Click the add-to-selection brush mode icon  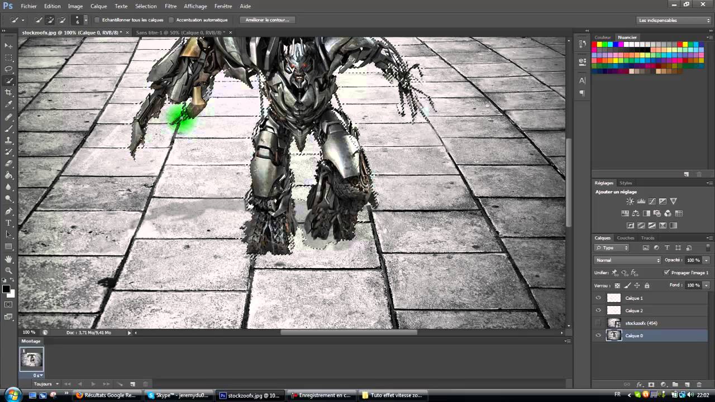pos(50,20)
